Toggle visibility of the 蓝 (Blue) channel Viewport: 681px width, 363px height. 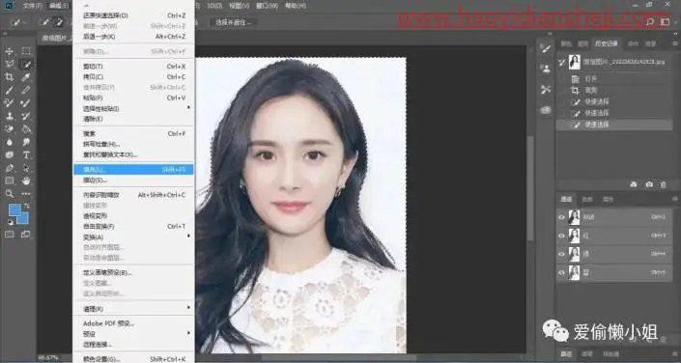click(561, 272)
